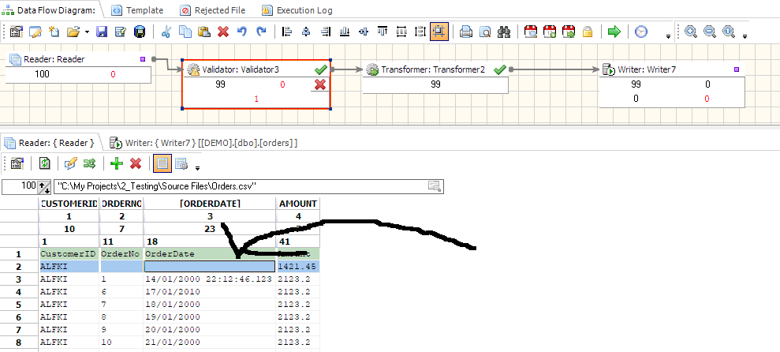This screenshot has height=352, width=780.
Task: Click the calendar with green arrow icon
Action: click(569, 32)
